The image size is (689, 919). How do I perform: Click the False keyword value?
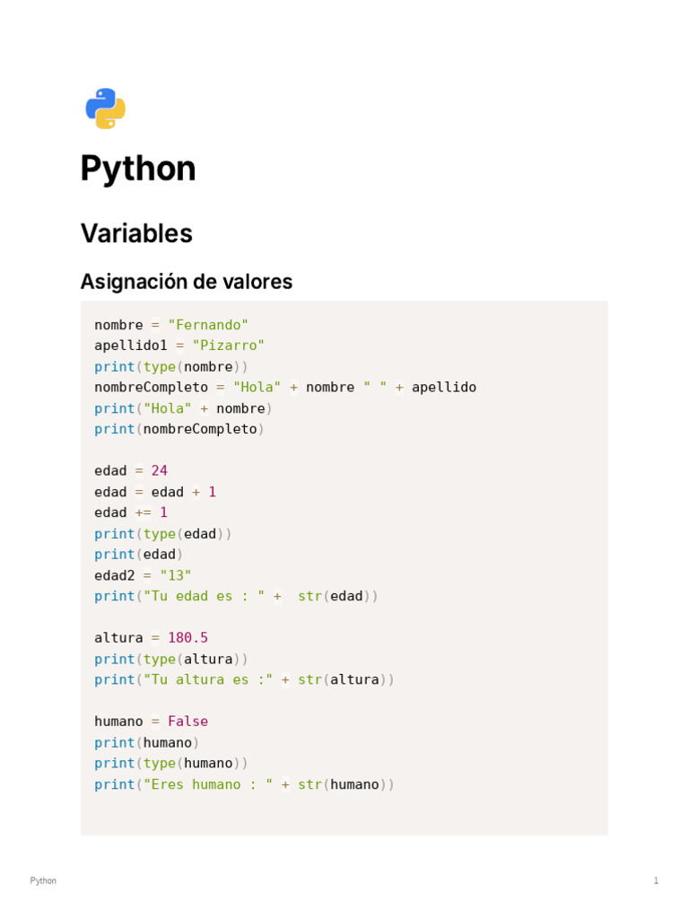pyautogui.click(x=188, y=722)
